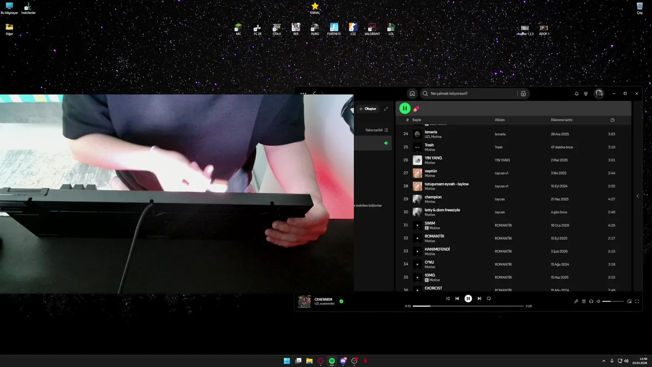Image resolution: width=652 pixels, height=367 pixels.
Task: Open File Explorer on the taskbar
Action: [x=309, y=361]
